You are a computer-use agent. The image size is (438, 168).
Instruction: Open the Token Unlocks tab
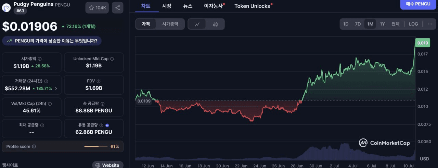tap(253, 6)
